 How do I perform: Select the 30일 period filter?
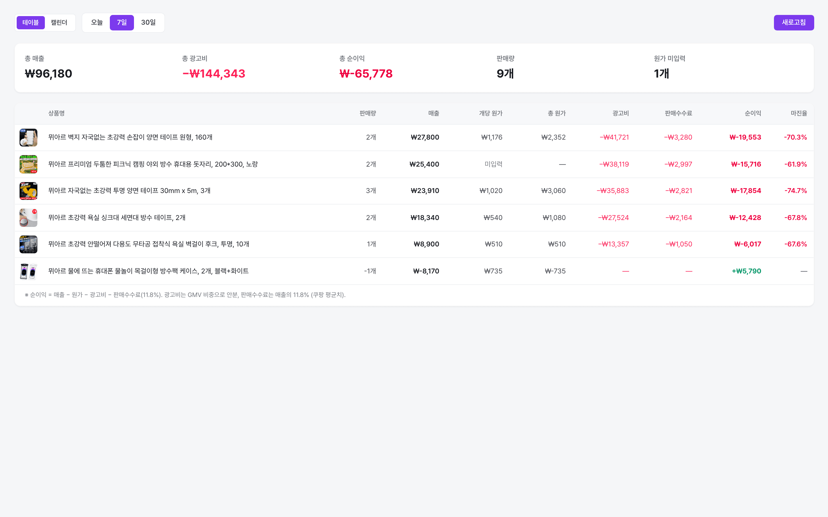point(148,23)
